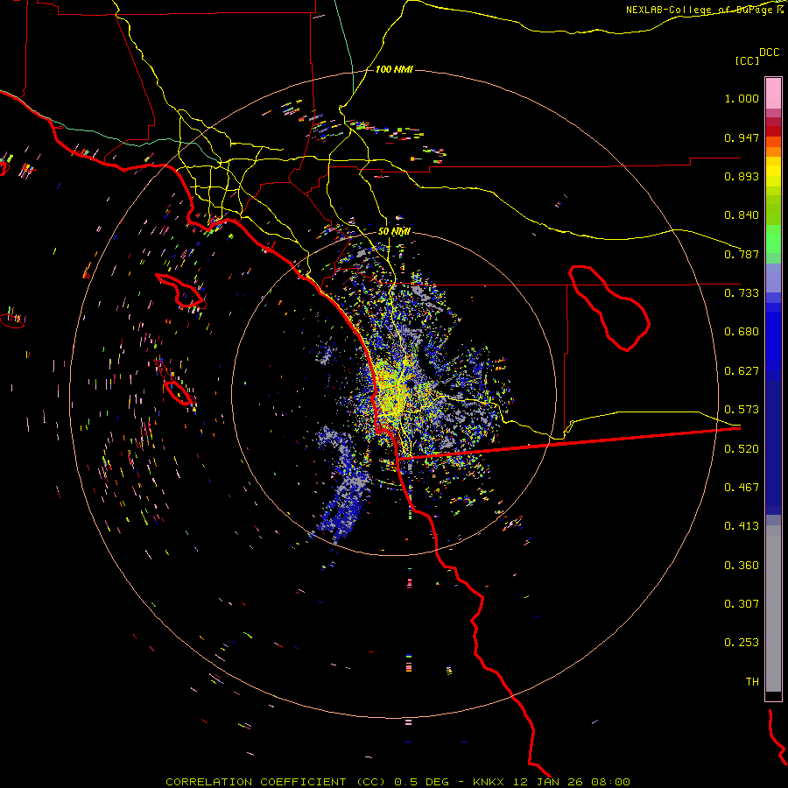
Task: Click the 0.840 legend value
Action: click(742, 215)
